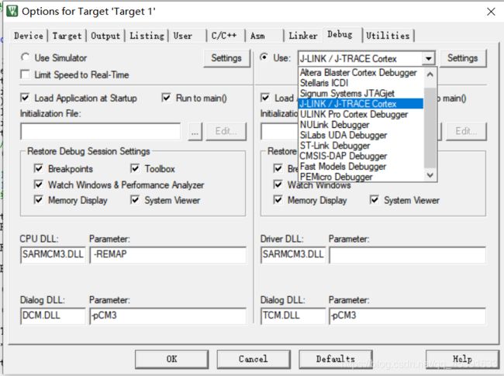Click empty Driver DLL Parameter field

408,255
